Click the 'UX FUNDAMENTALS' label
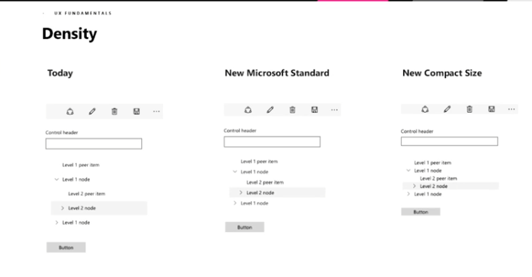 [83, 13]
